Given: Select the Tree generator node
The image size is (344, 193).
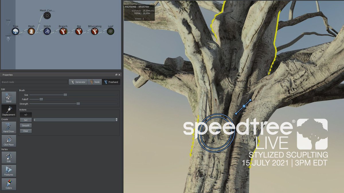Looking at the screenshot, I should point(15,31).
